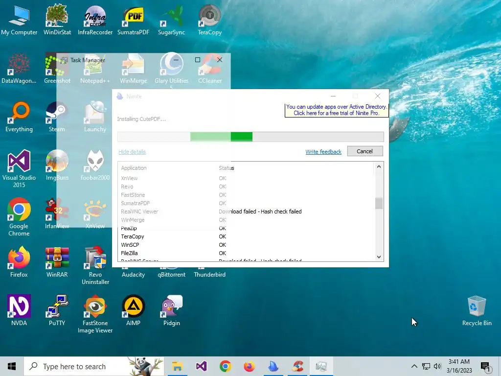Click the Application column header

(x=134, y=168)
